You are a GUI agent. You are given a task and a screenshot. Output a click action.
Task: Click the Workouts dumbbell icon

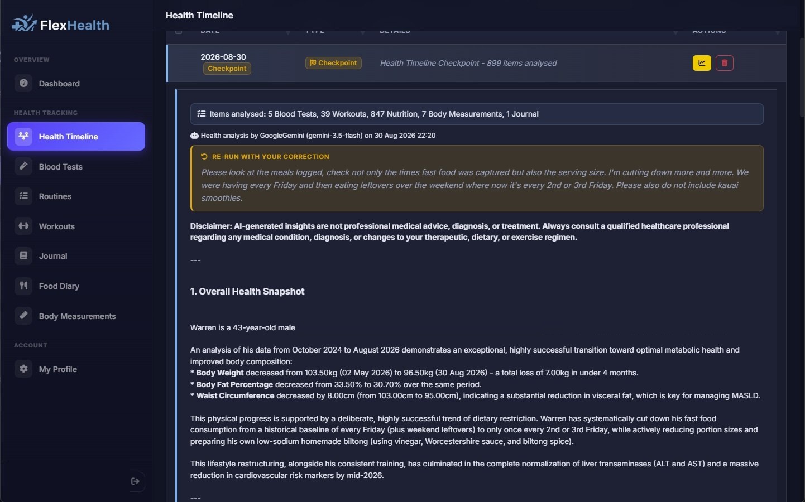[23, 226]
